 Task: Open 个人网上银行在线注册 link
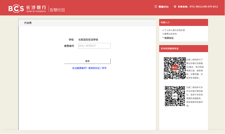(x=174, y=30)
